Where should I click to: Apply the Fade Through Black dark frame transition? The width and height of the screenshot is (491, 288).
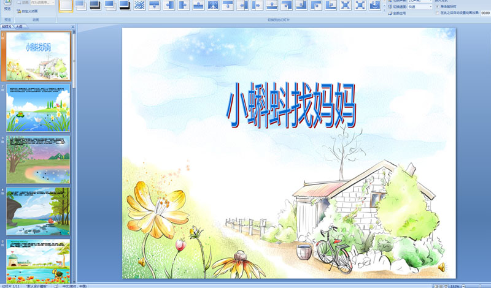95,6
